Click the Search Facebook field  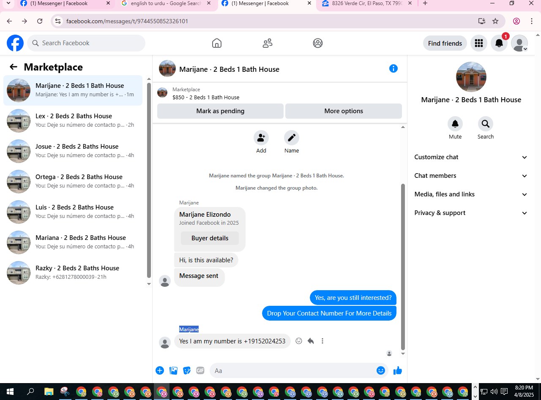tap(86, 43)
